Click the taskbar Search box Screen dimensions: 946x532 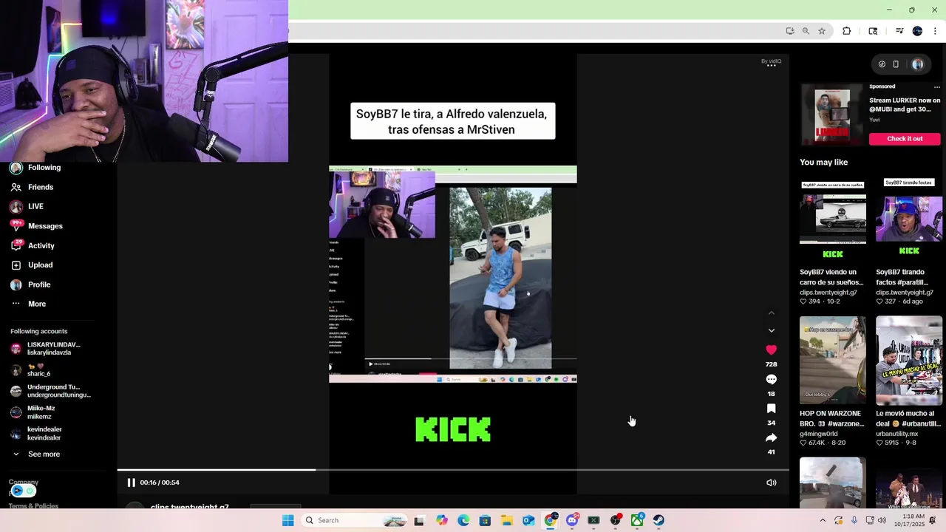[x=355, y=520]
